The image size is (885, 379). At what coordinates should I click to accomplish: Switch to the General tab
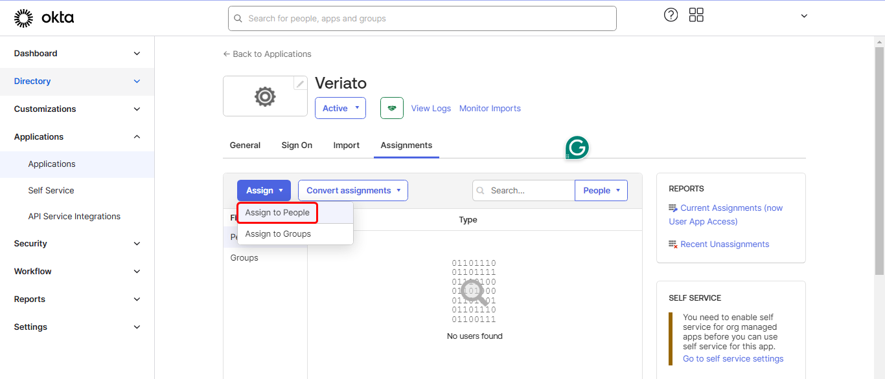coord(245,146)
